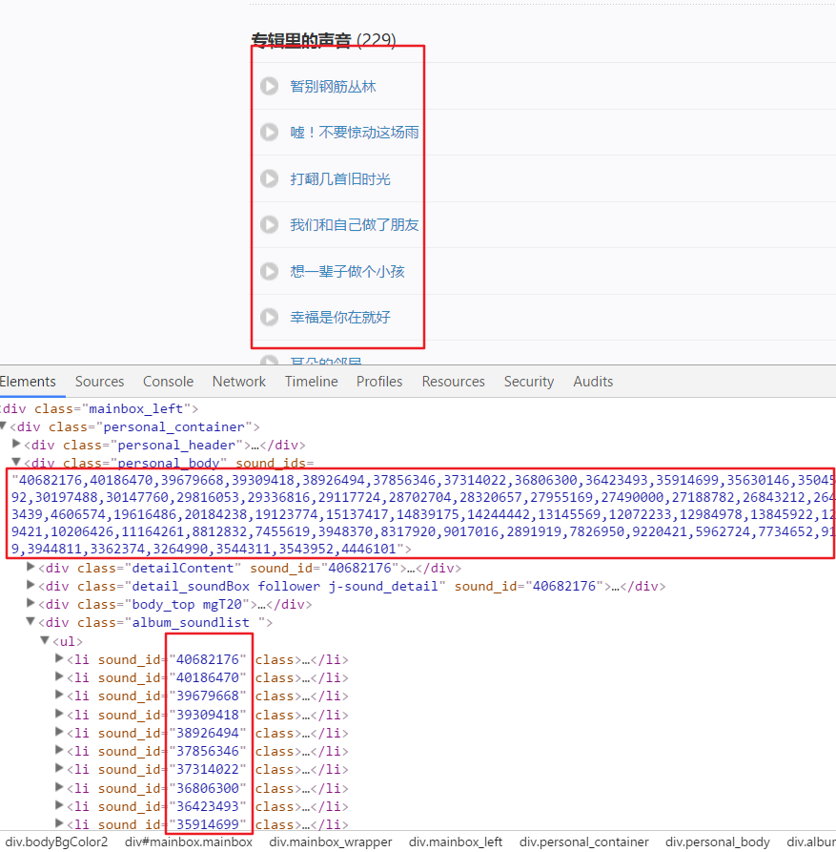836x852 pixels.
Task: Select the sound_id value "40186470" text
Action: point(208,677)
